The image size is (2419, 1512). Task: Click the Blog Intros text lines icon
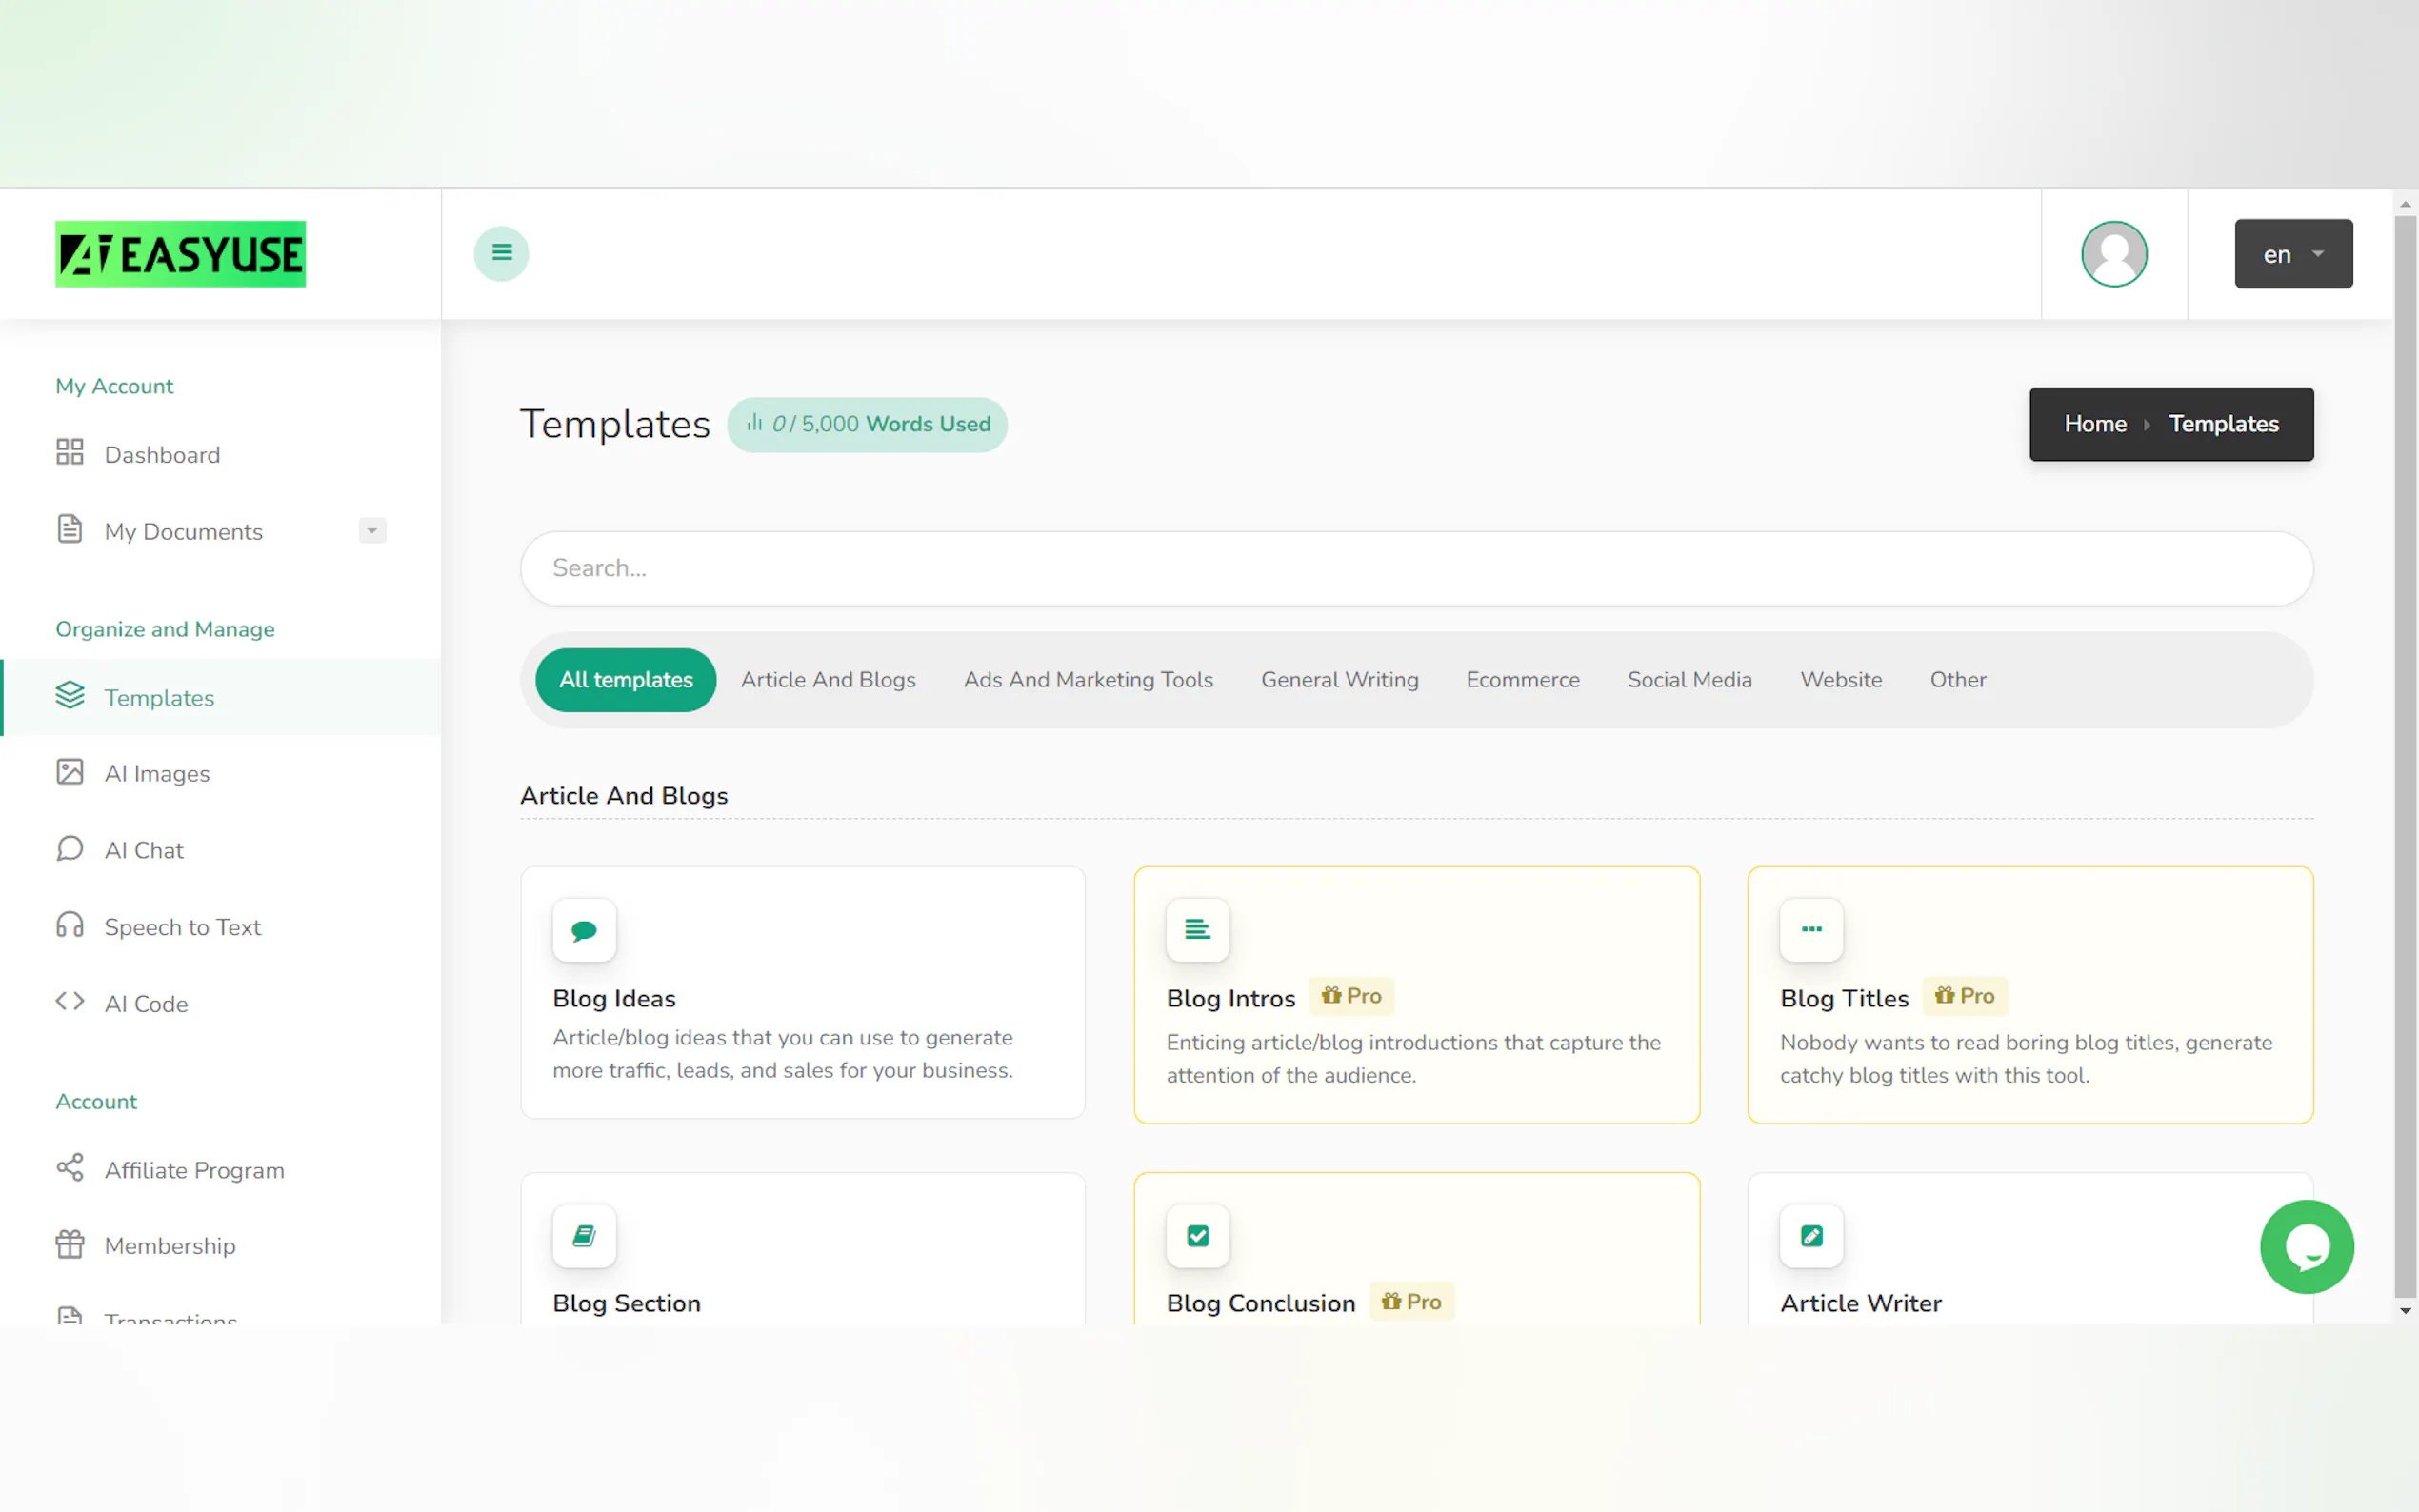pyautogui.click(x=1197, y=930)
